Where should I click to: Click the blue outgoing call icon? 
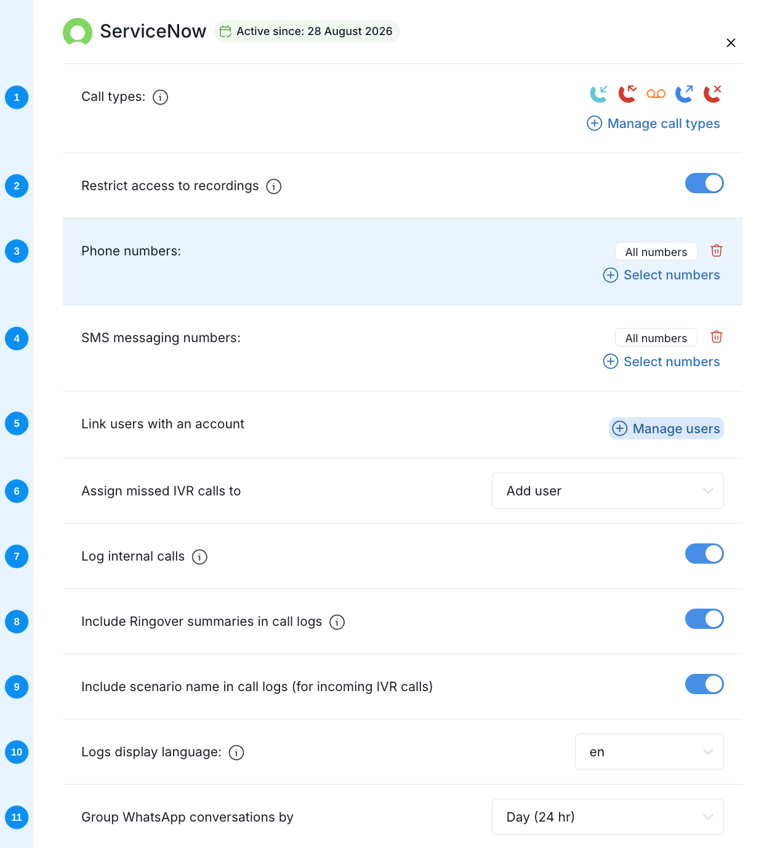pos(684,94)
